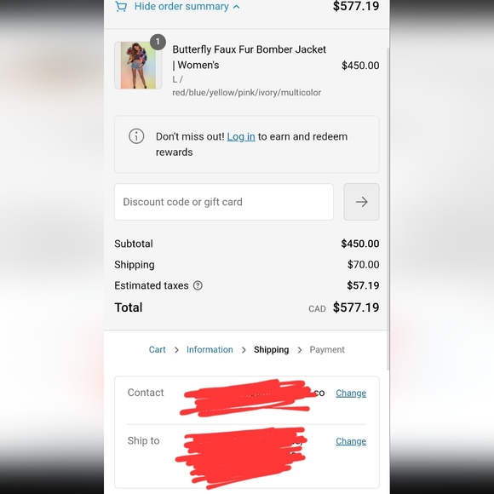Change the Contact information

click(x=351, y=393)
